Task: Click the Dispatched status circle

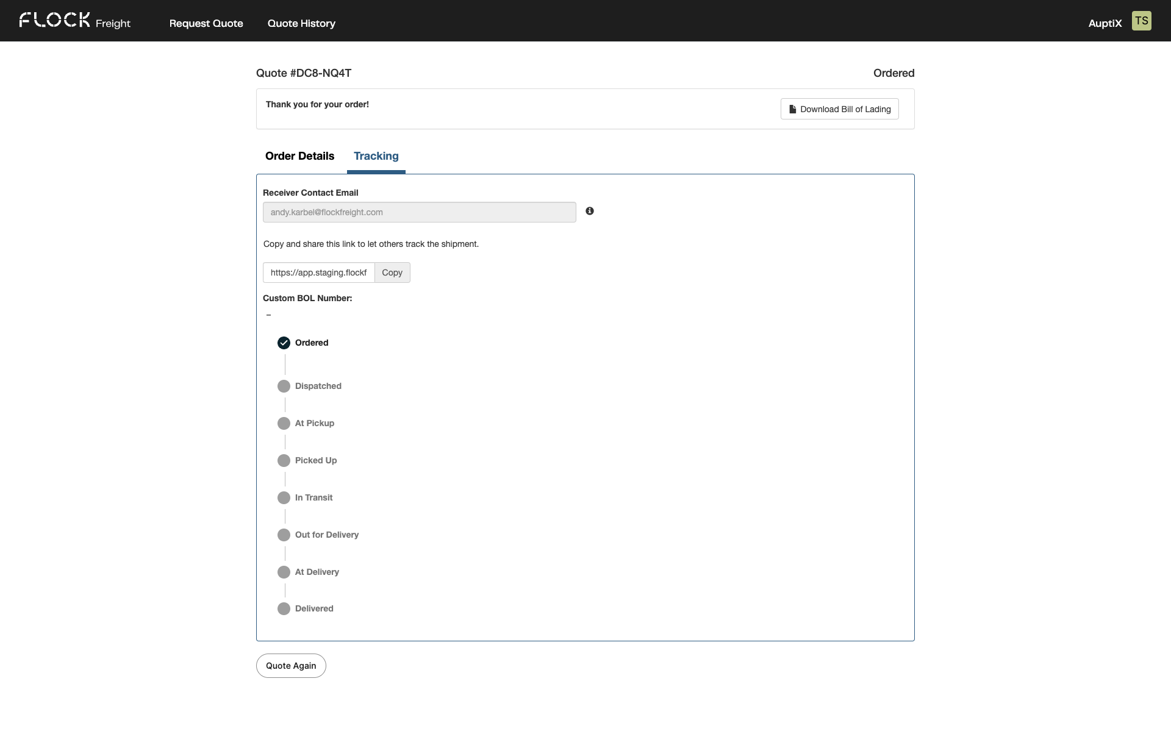Action: [284, 386]
